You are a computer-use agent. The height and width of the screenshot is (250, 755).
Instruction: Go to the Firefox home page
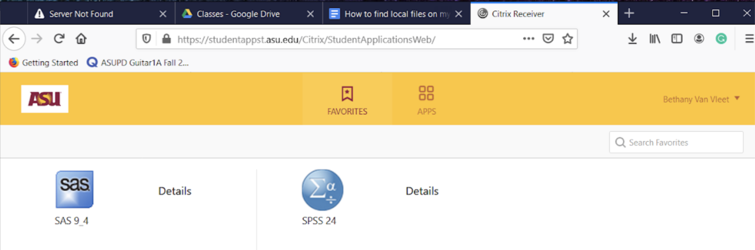click(x=81, y=39)
